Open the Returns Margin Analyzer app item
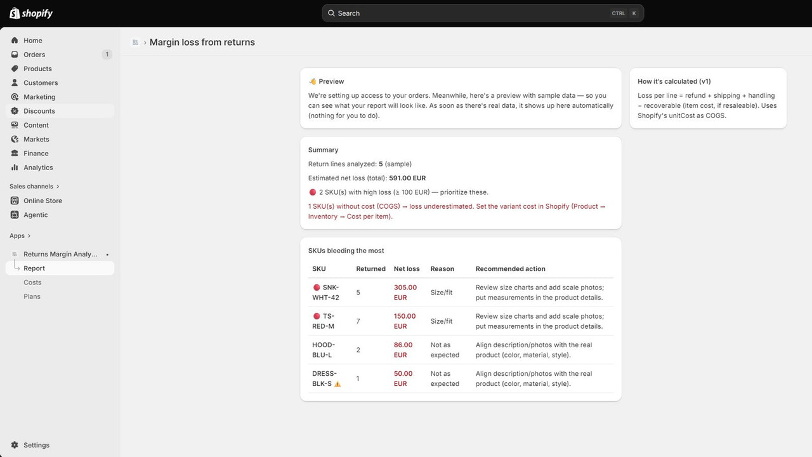This screenshot has width=812, height=457. [60, 254]
